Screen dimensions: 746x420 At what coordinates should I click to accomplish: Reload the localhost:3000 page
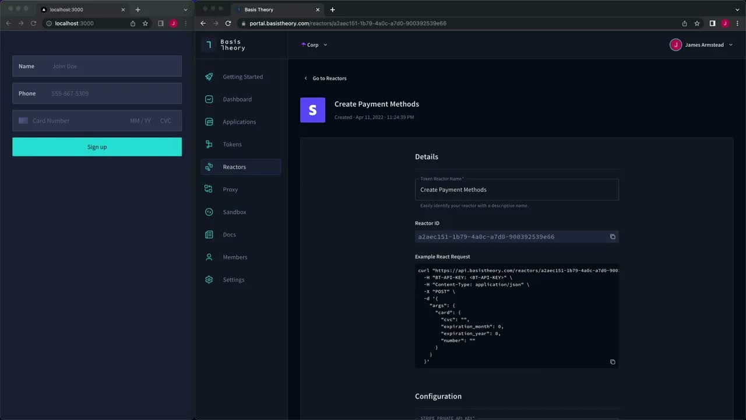coord(33,23)
